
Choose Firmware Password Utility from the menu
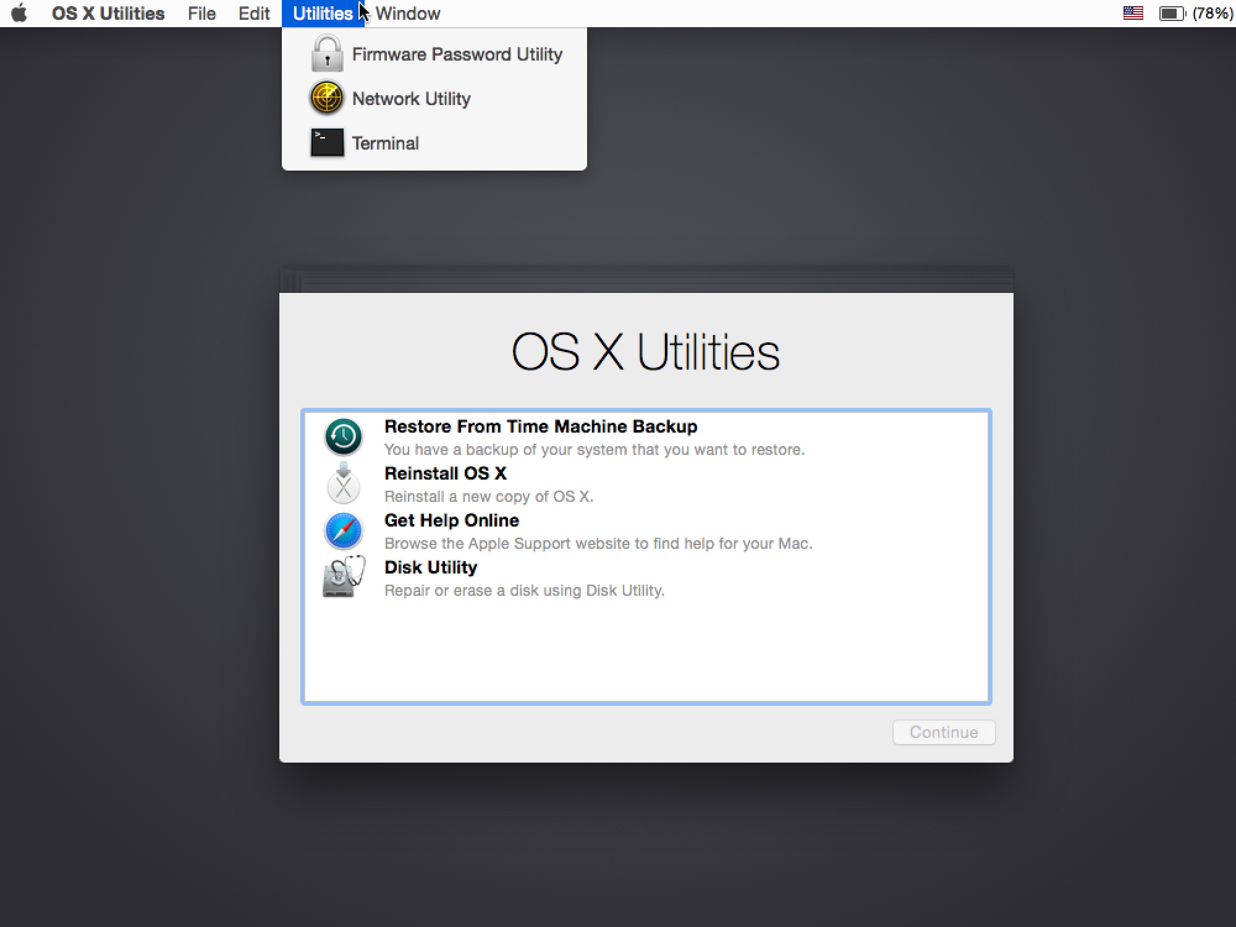[x=434, y=54]
